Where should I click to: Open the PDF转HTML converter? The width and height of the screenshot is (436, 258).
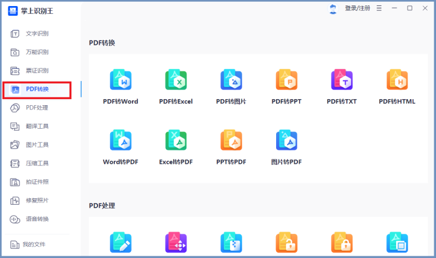pos(397,86)
